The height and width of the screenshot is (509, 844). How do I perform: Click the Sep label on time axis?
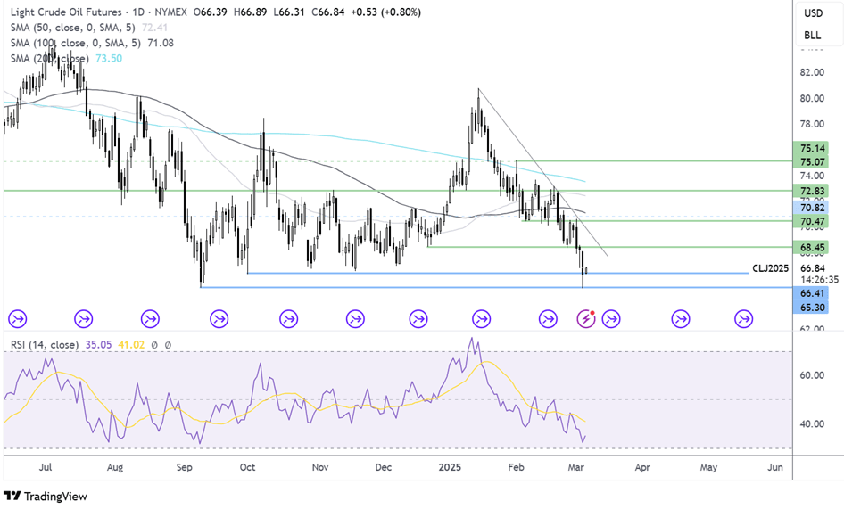tap(184, 467)
